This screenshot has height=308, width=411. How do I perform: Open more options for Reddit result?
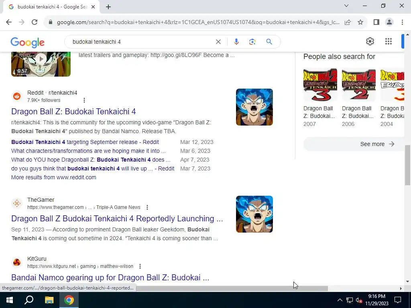[84, 100]
